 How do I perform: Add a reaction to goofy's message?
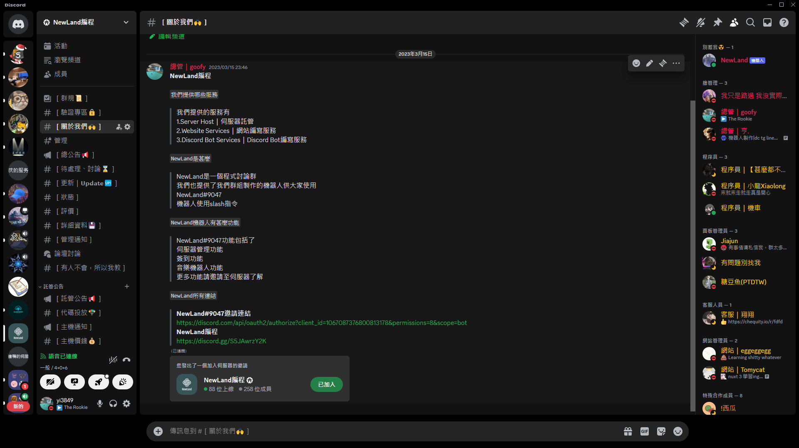(x=636, y=63)
